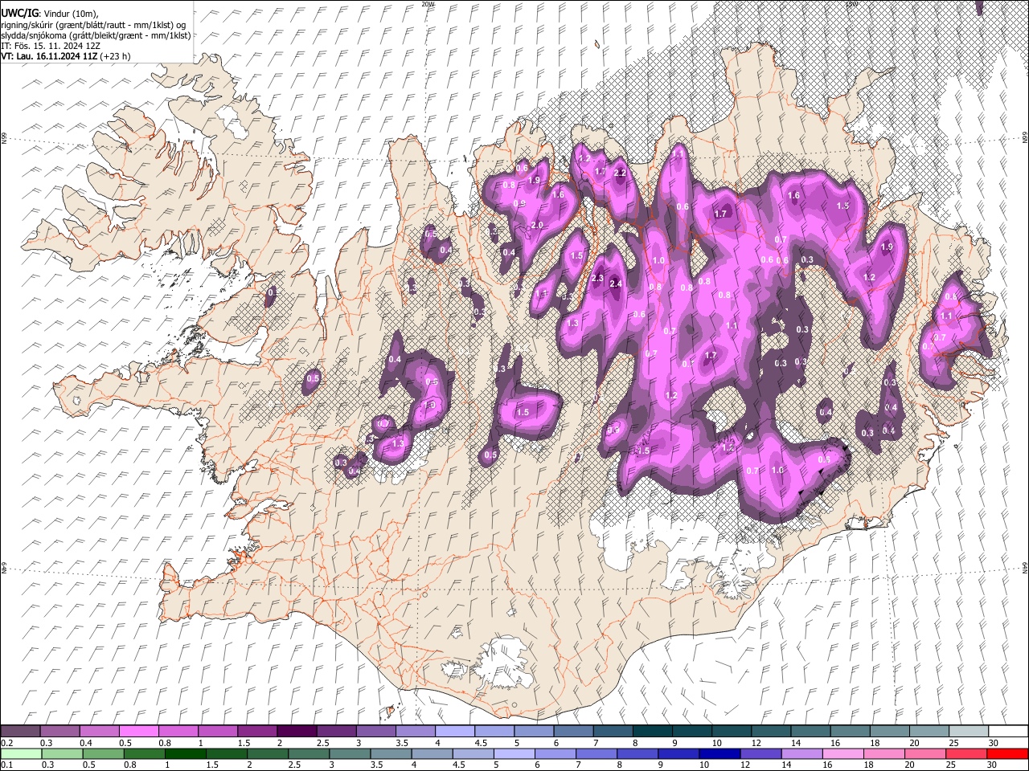Viewport: 1029px width, 771px height.
Task: Click the 2.2 value label in north Iceland
Action: click(x=620, y=173)
